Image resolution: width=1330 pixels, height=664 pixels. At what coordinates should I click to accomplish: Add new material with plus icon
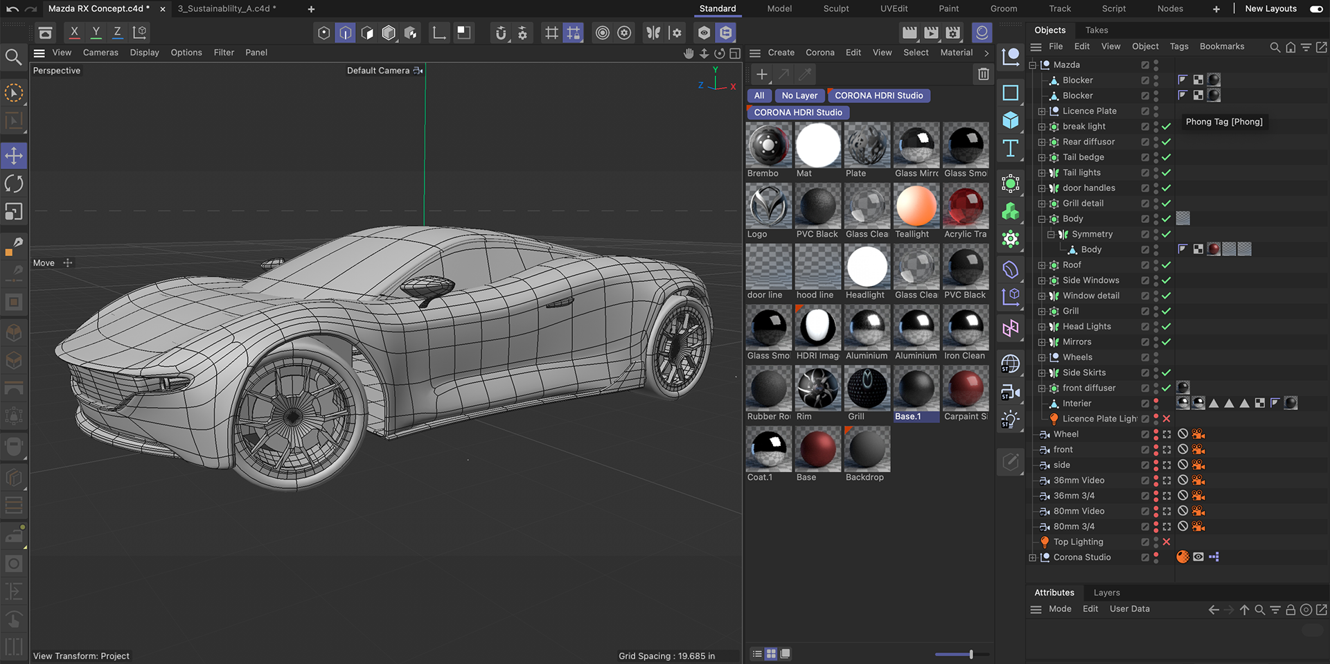761,74
